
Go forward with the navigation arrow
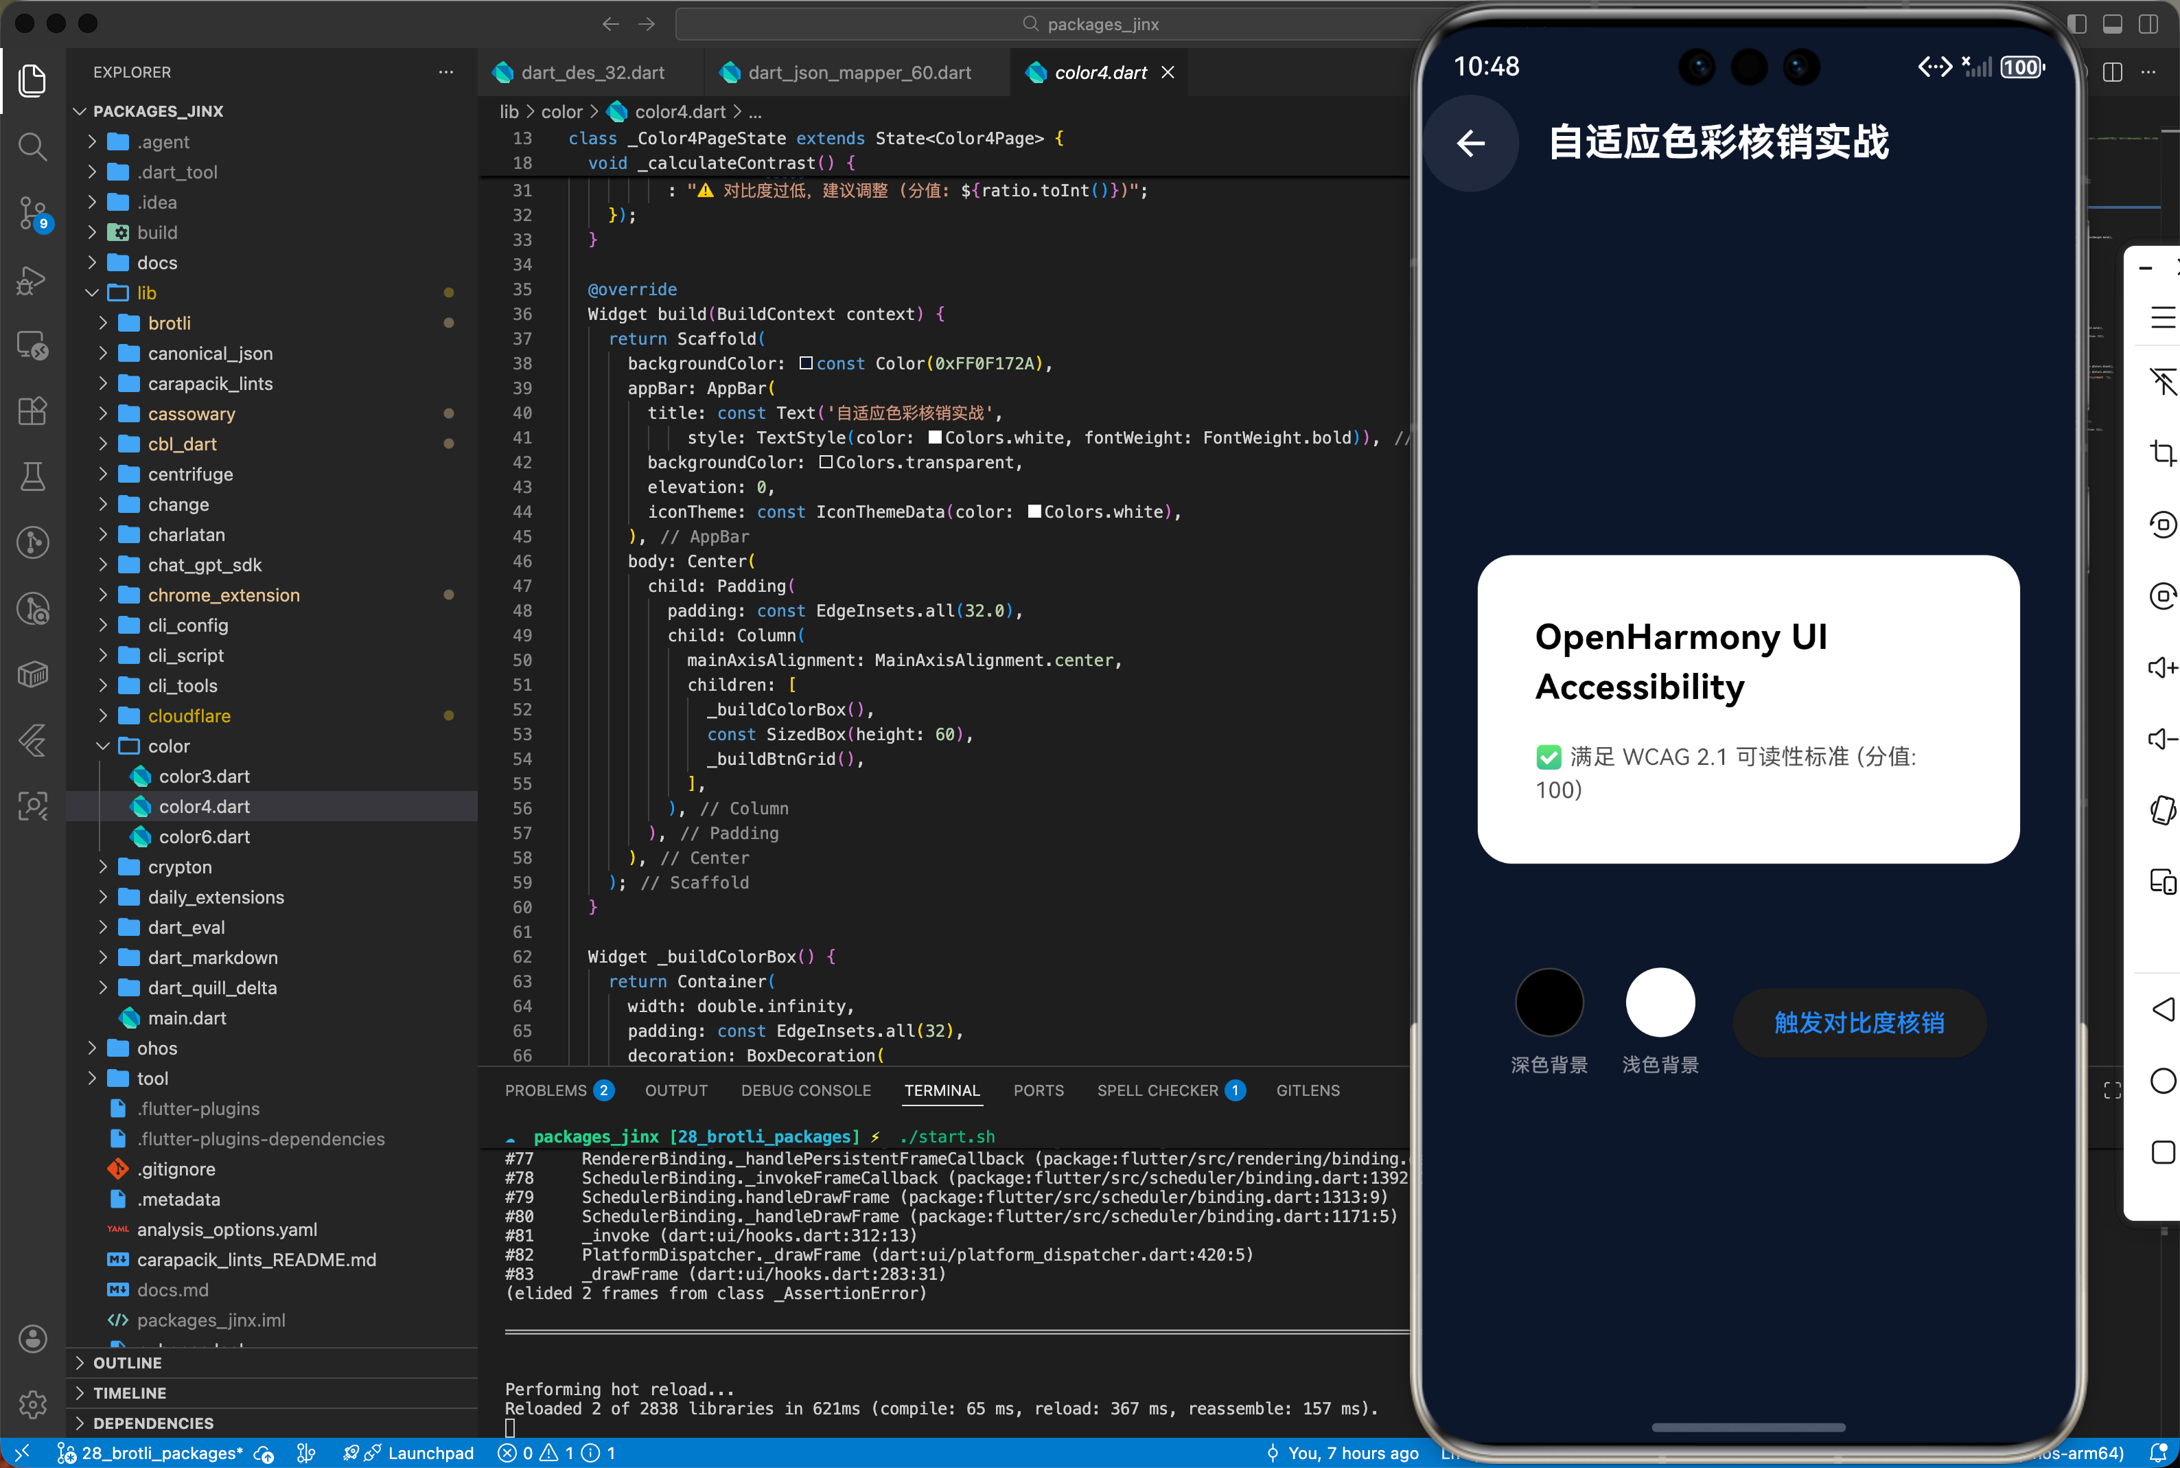click(x=647, y=24)
